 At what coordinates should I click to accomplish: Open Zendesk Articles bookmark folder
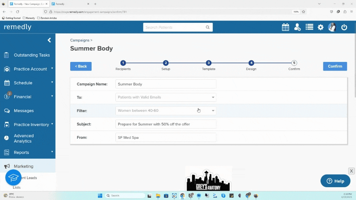[47, 18]
